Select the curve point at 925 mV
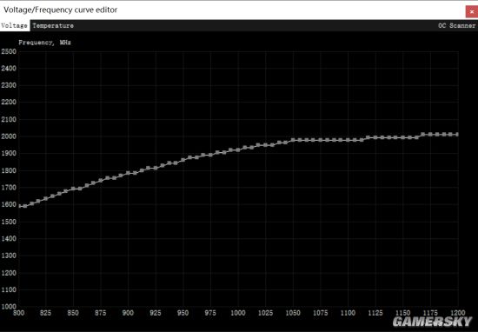Image resolution: width=478 pixels, height=332 pixels. [x=156, y=168]
